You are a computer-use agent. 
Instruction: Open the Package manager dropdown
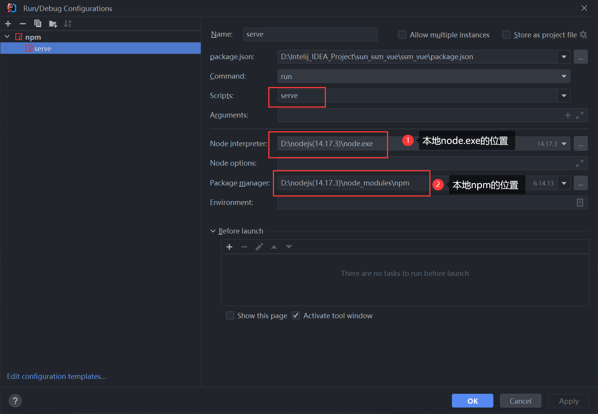pos(564,183)
